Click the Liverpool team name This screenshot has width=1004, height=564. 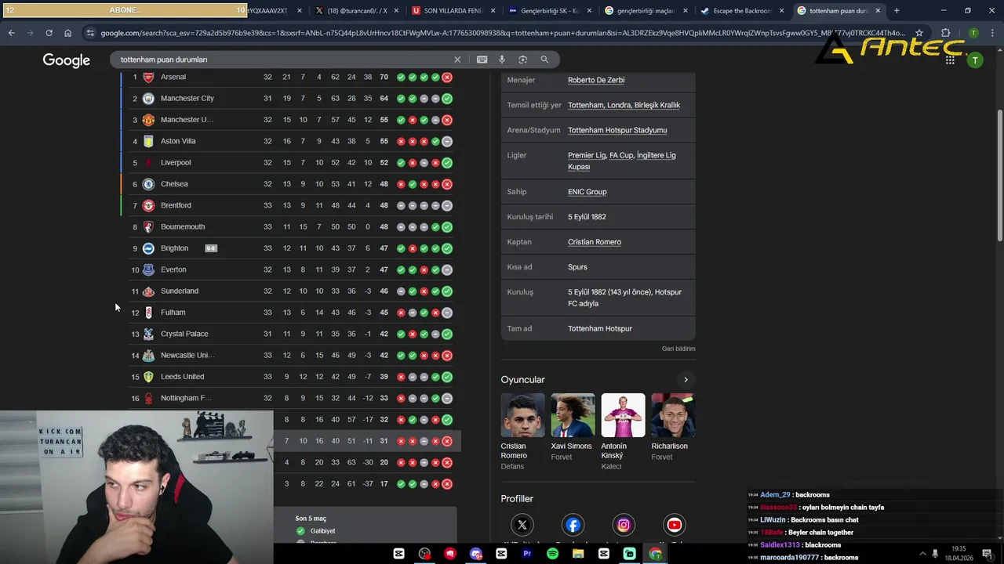click(x=176, y=163)
